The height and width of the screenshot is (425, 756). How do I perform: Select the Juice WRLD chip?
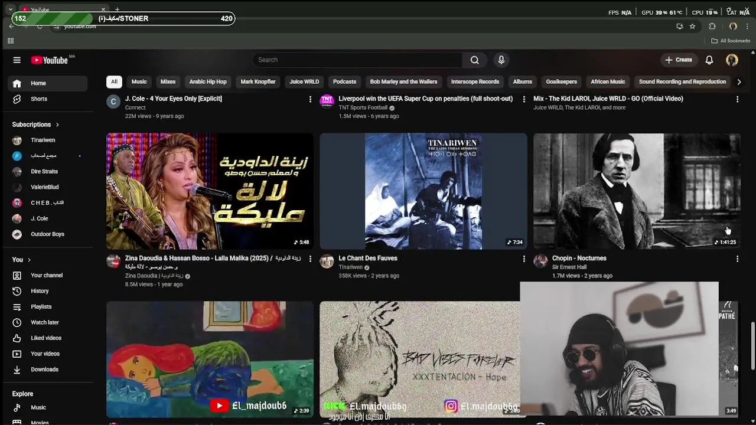(304, 81)
